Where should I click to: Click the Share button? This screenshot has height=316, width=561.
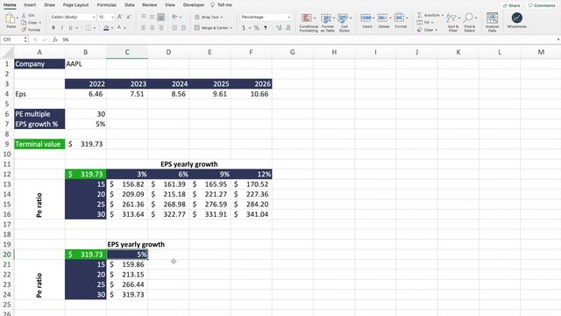point(511,5)
